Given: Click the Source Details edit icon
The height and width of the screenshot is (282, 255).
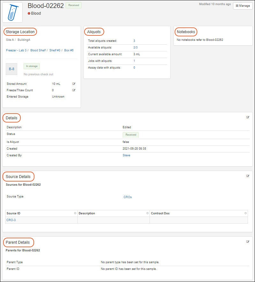Looking at the screenshot, I should pyautogui.click(x=248, y=176).
